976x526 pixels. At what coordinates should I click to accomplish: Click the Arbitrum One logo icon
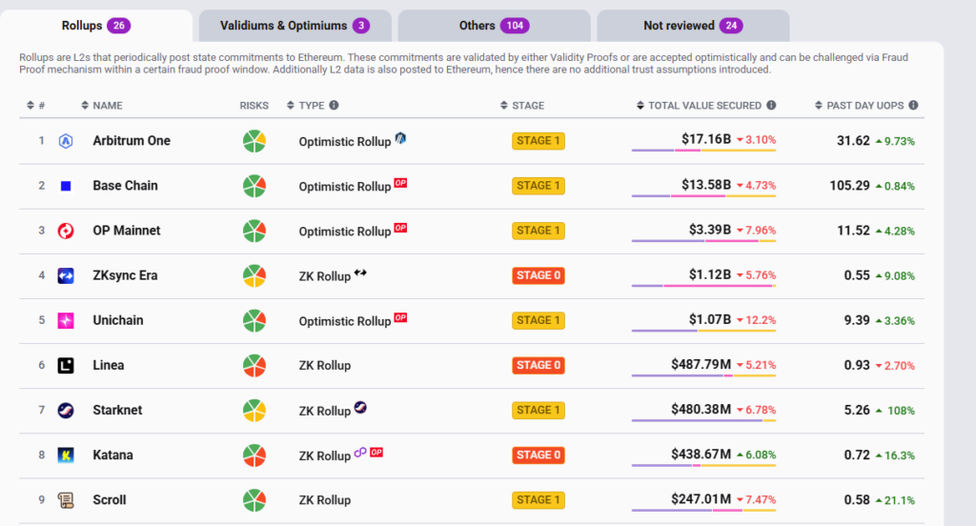(66, 141)
